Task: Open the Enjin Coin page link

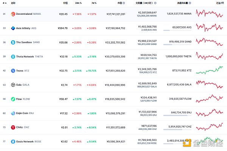Action: tap(25, 113)
